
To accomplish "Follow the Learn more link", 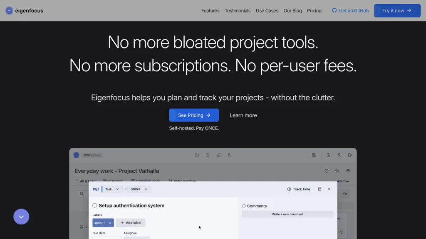I will pos(243,115).
